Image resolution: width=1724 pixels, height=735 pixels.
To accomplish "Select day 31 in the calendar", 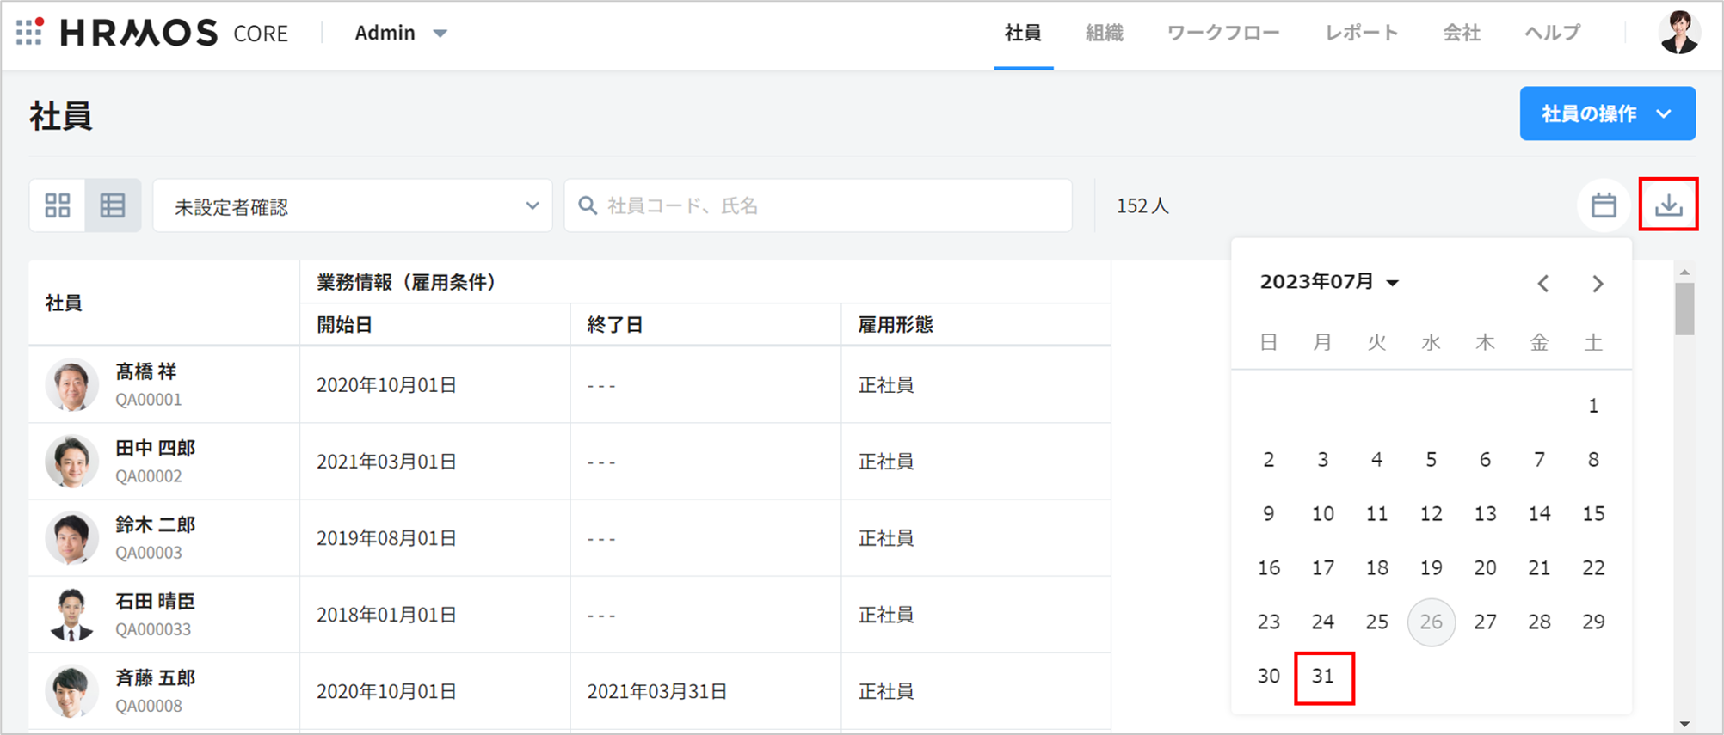I will (x=1323, y=677).
